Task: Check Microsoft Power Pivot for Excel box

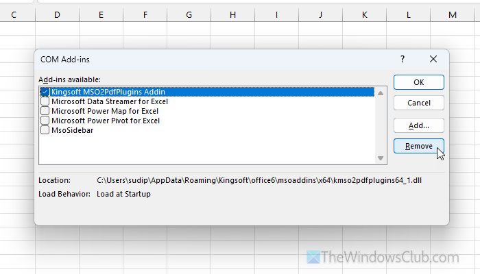Action: 45,121
